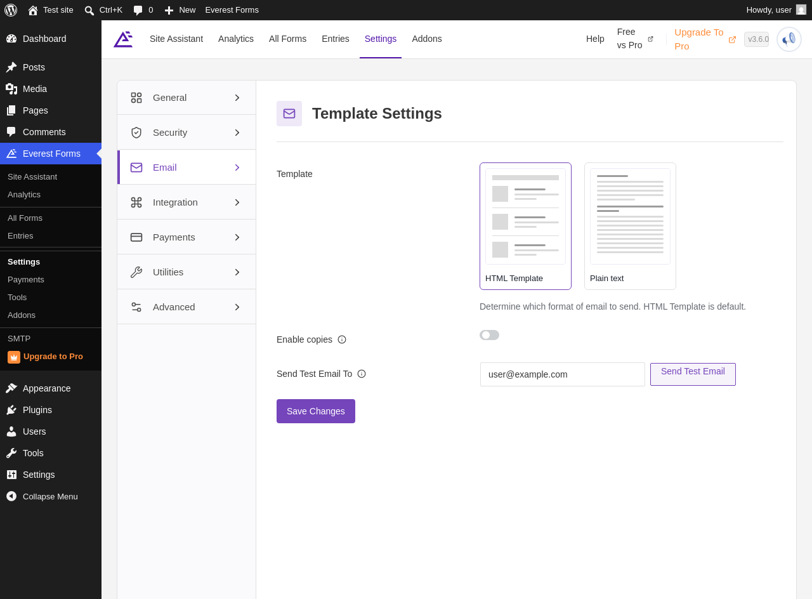Click the Send Test Email button

pyautogui.click(x=693, y=374)
